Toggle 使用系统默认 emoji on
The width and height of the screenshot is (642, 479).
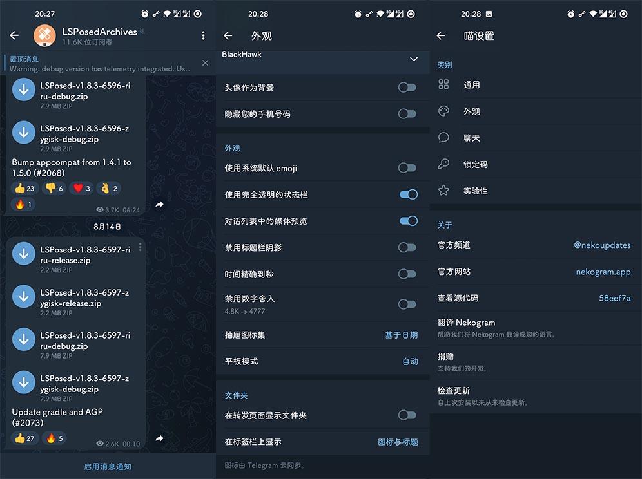407,166
